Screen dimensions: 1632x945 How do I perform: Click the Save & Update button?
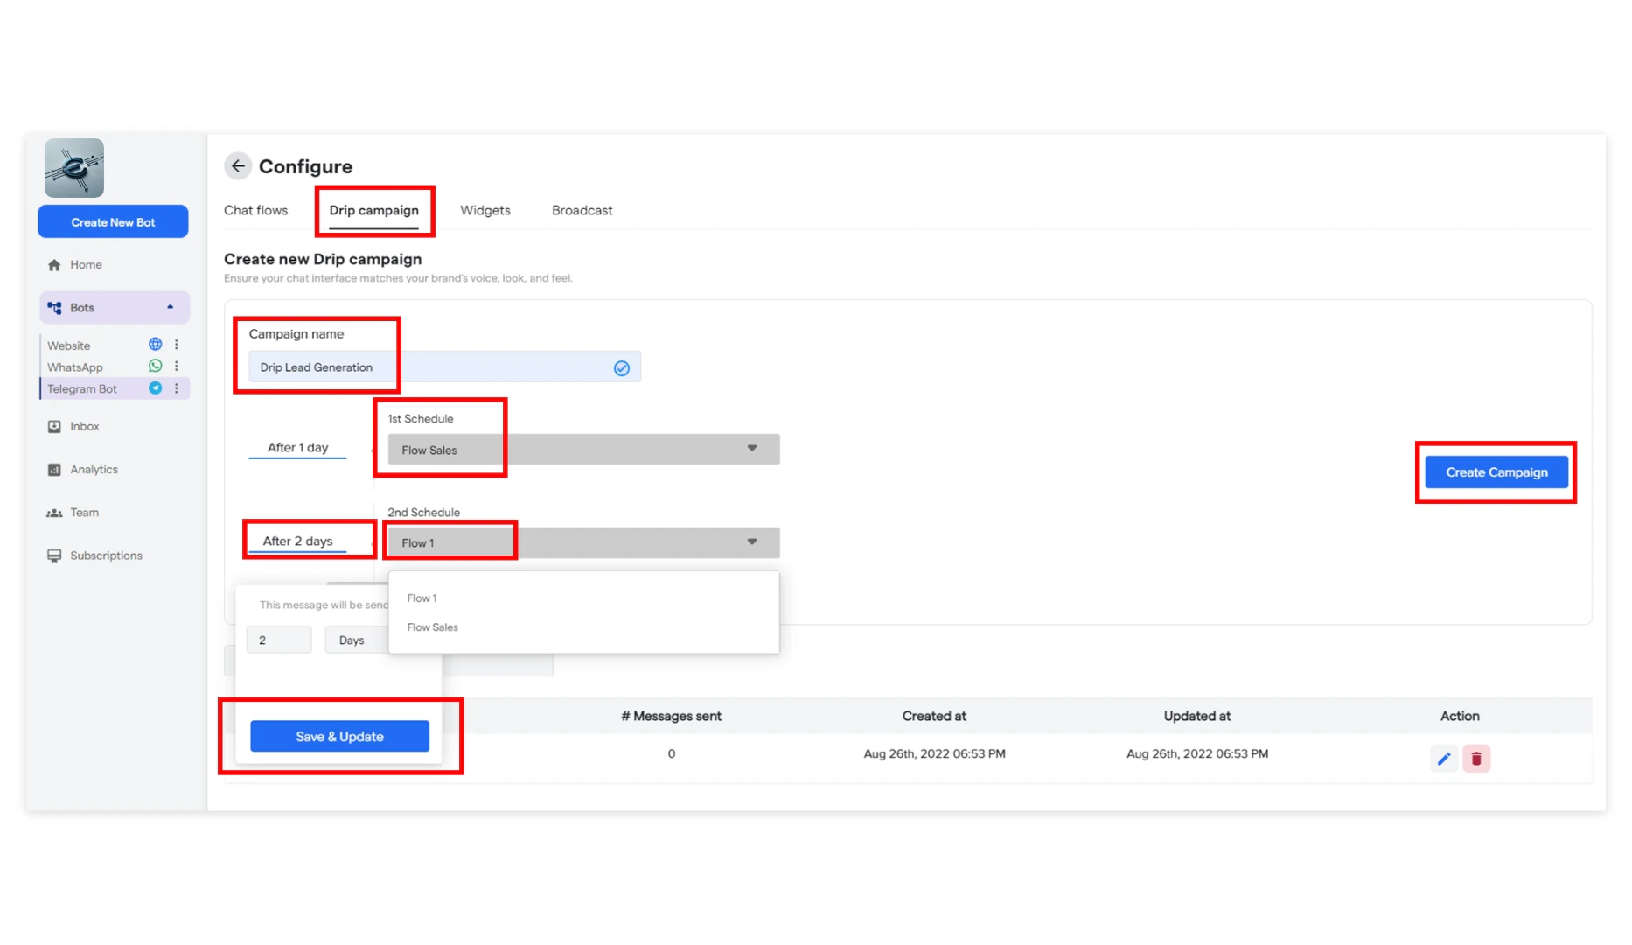339,736
